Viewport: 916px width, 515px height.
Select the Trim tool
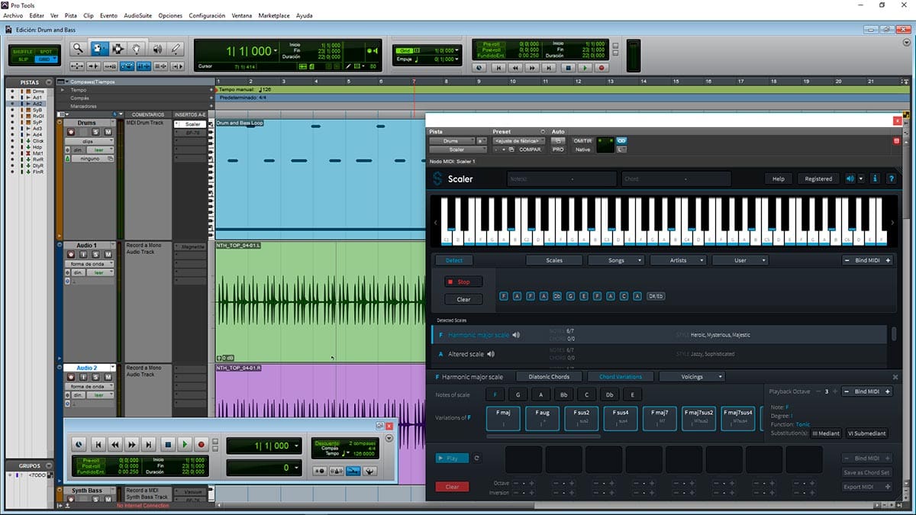tap(99, 49)
